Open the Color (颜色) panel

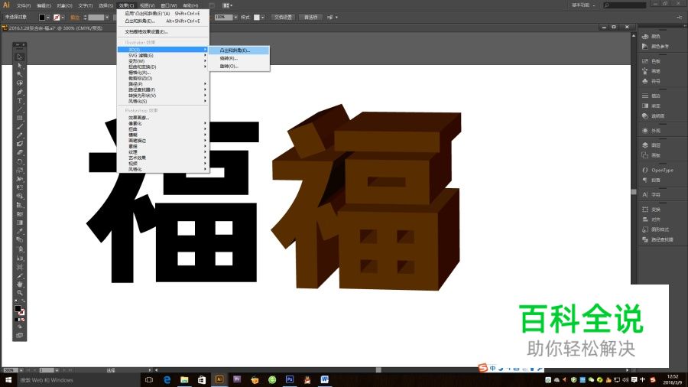pos(652,37)
